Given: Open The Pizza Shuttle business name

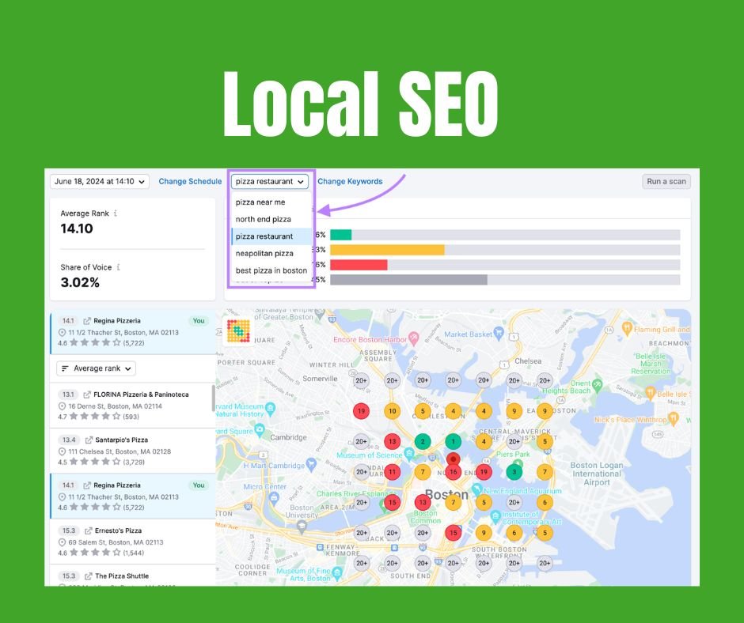Looking at the screenshot, I should (122, 576).
